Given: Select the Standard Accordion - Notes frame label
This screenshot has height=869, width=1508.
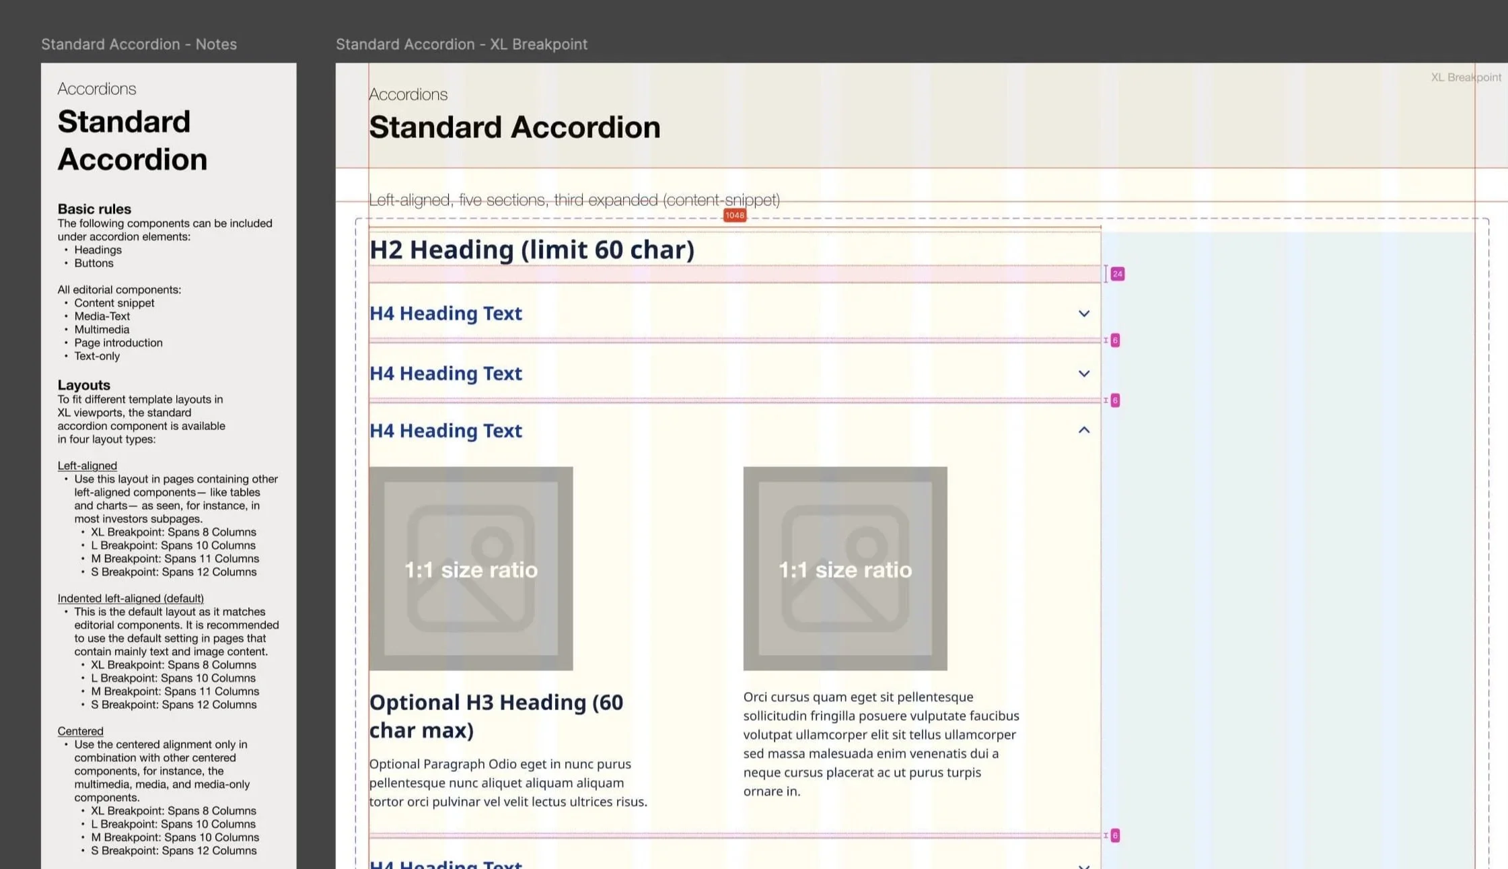Looking at the screenshot, I should [x=139, y=44].
